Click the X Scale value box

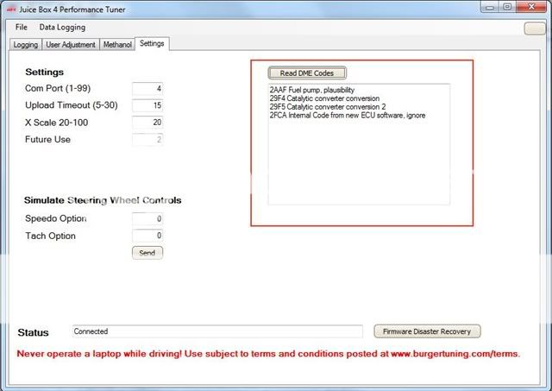[147, 123]
